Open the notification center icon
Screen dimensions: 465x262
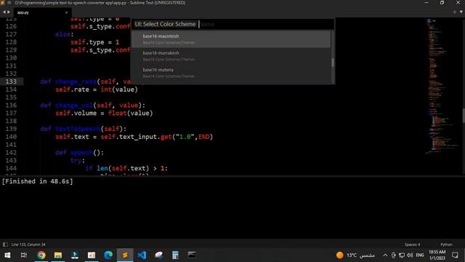pyautogui.click(x=455, y=255)
